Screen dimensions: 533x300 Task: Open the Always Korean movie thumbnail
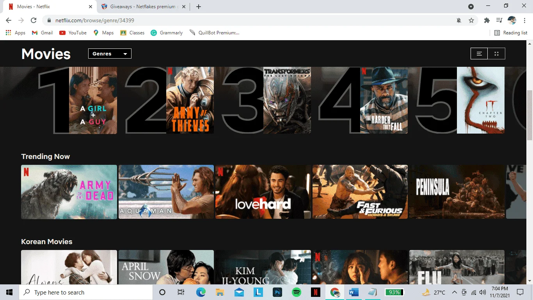click(x=69, y=267)
